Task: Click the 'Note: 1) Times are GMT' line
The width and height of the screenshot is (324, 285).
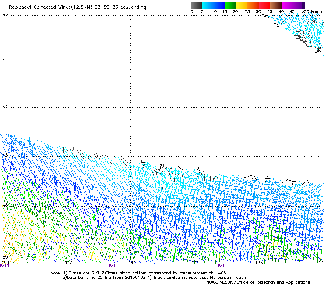Action: 138,273
